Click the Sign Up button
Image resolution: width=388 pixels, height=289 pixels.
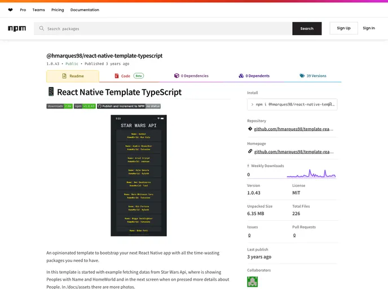(x=343, y=28)
